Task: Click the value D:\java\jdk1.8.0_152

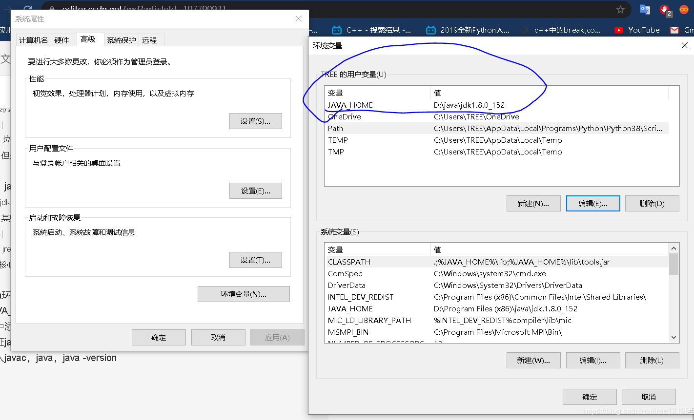Action: click(x=469, y=105)
